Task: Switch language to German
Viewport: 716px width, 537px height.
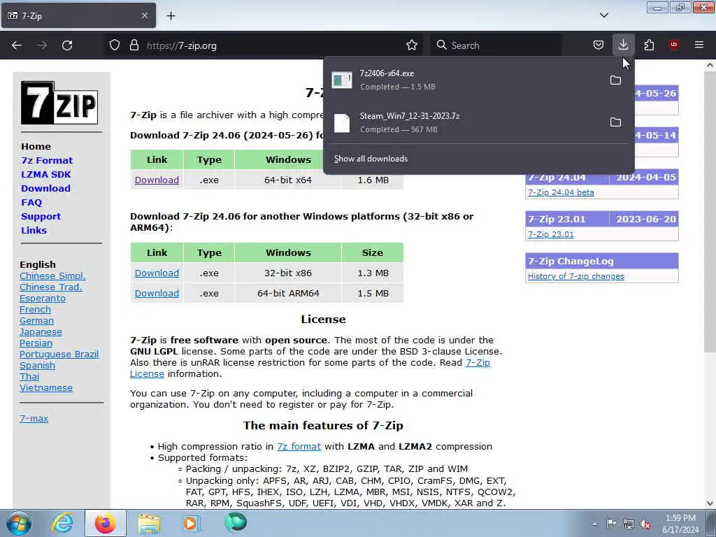Action: (x=36, y=320)
